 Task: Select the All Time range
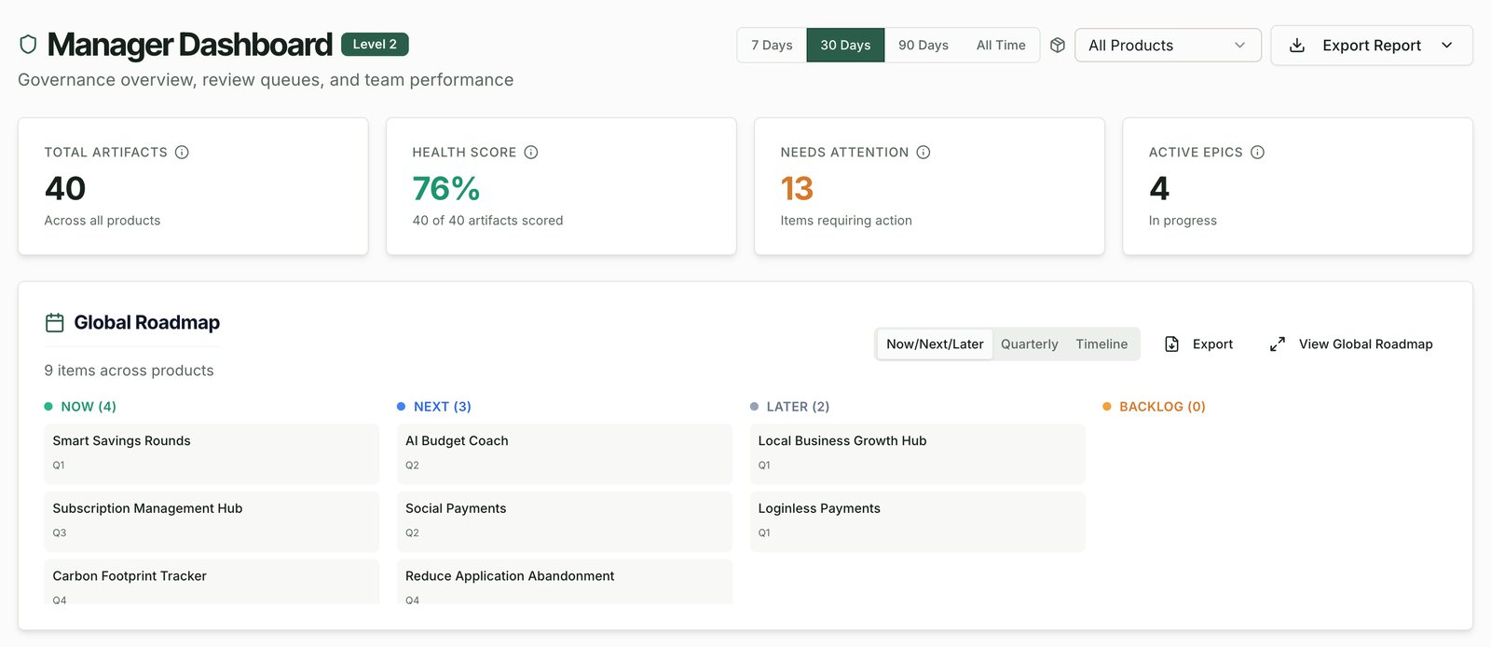tap(1001, 45)
